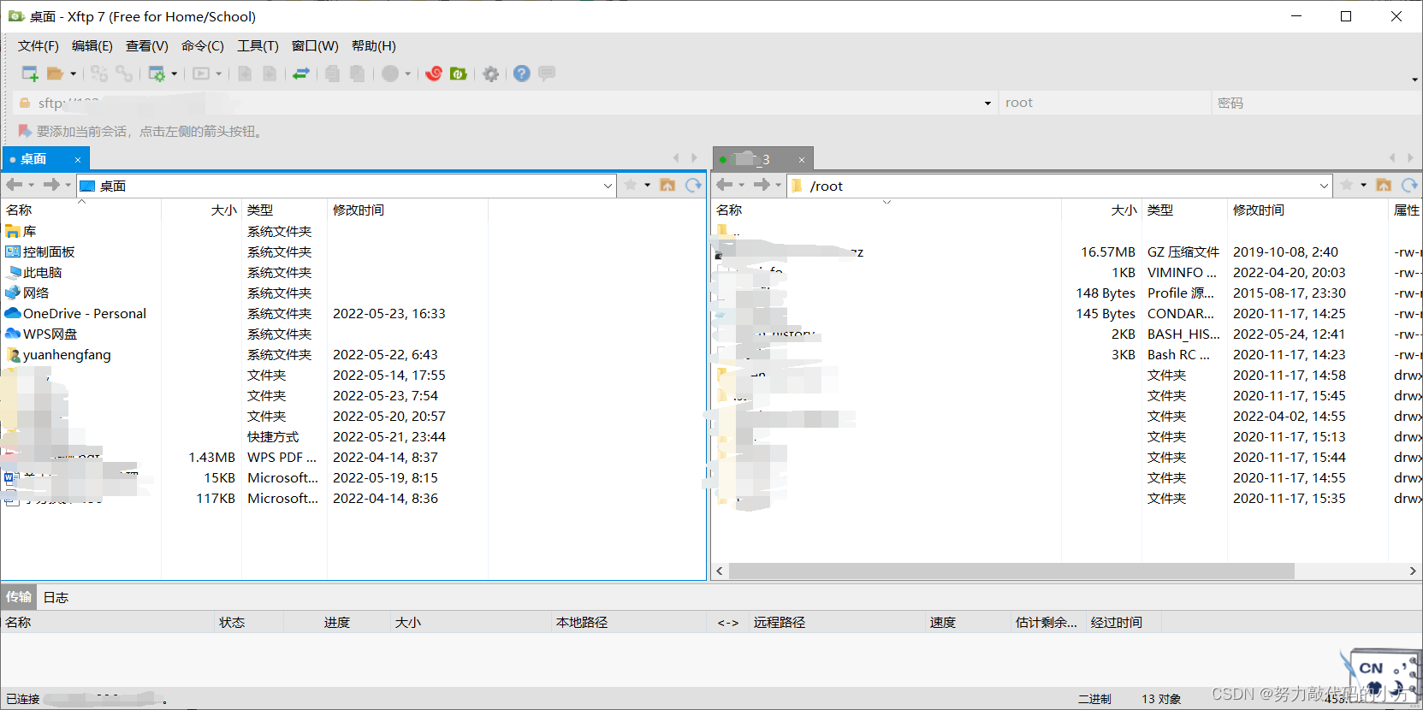This screenshot has width=1423, height=710.
Task: Expand the transfer-mode circle dropdown arrow
Action: pyautogui.click(x=407, y=74)
